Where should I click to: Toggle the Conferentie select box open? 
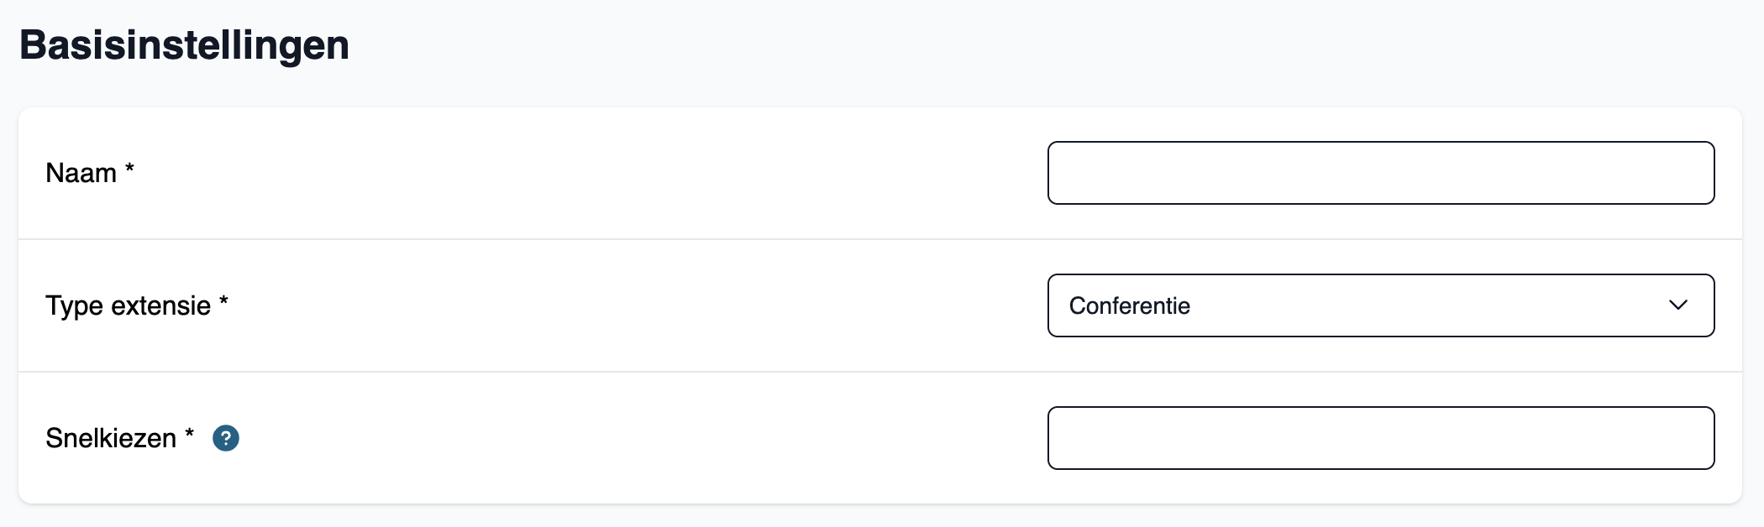[x=1381, y=305]
